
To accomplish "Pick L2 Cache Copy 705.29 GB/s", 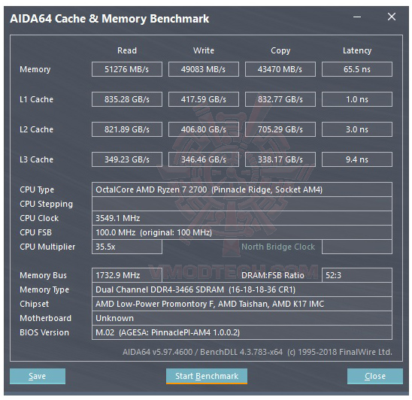I will [280, 129].
